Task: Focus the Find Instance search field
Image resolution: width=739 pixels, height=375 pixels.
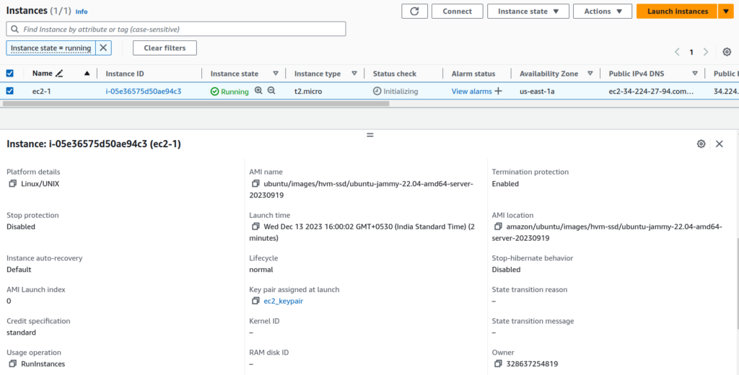Action: (176, 29)
